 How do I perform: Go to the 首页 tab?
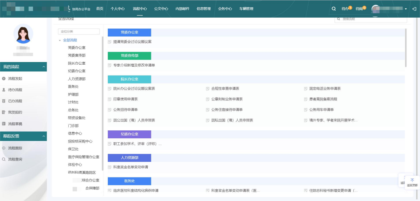tap(100, 9)
